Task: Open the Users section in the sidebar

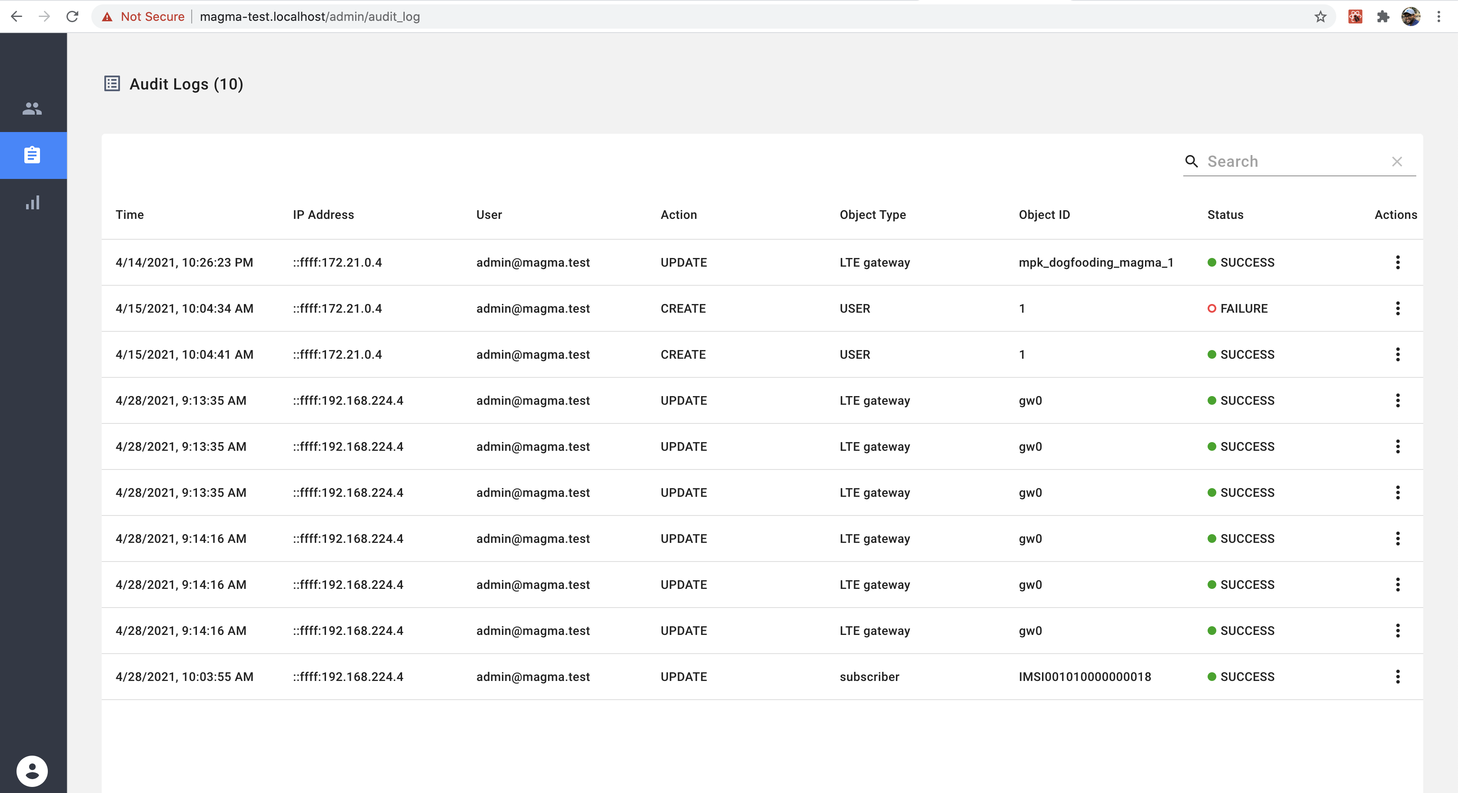Action: [32, 109]
